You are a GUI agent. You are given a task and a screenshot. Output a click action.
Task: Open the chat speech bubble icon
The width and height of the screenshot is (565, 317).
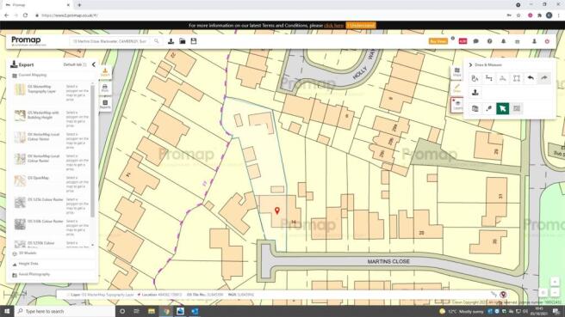[x=475, y=41]
